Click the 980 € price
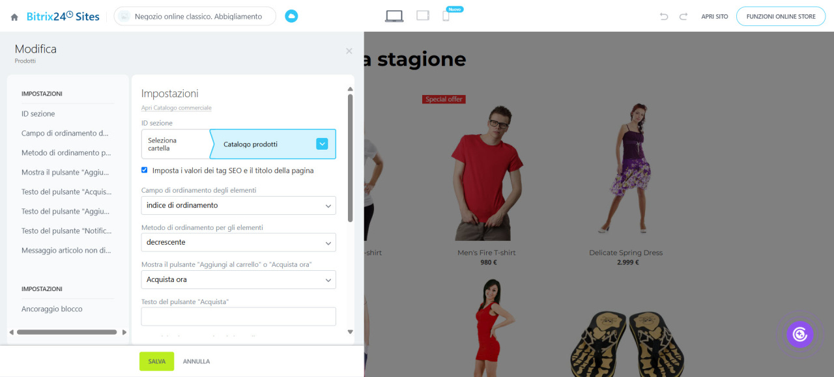The image size is (834, 377). [x=489, y=262]
